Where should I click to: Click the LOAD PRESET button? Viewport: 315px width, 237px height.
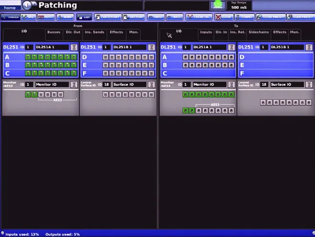click(x=301, y=17)
